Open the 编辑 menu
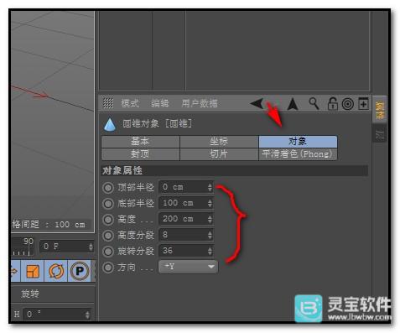This screenshot has width=400, height=333. 160,103
